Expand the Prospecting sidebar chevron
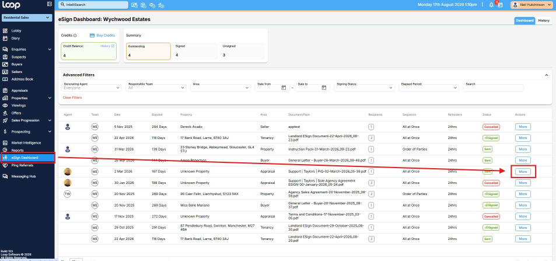The image size is (556, 261). click(x=50, y=132)
